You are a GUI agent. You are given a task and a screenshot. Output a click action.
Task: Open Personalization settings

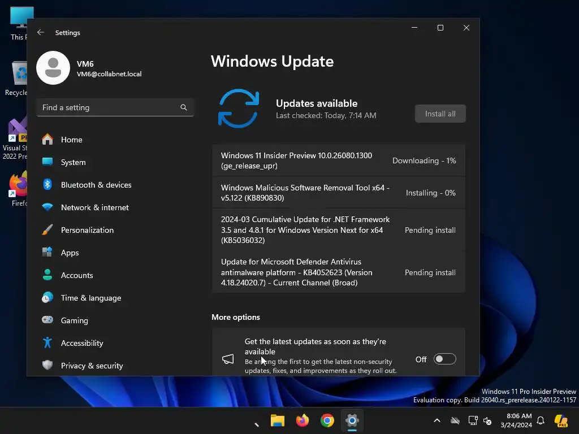[x=115, y=229]
